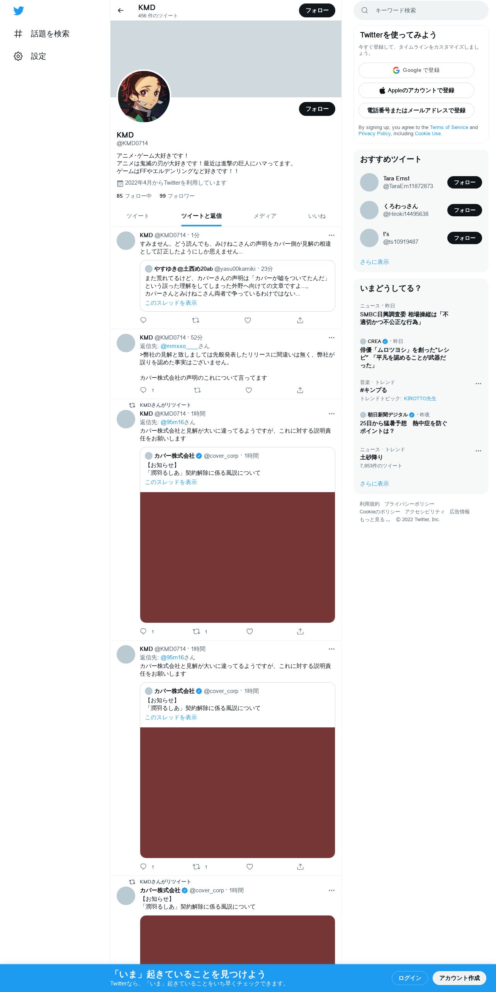Go back using the arrow icon

tap(121, 10)
